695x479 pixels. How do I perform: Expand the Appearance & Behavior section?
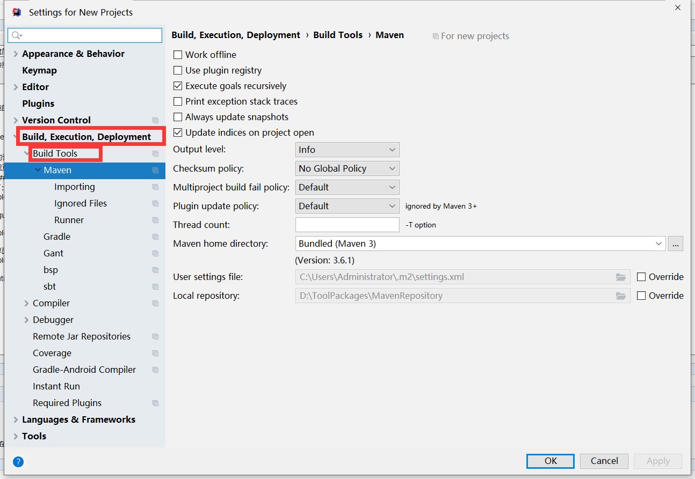click(16, 54)
